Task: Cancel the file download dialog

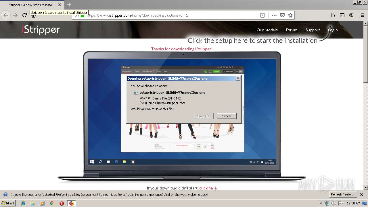Action: pyautogui.click(x=226, y=116)
